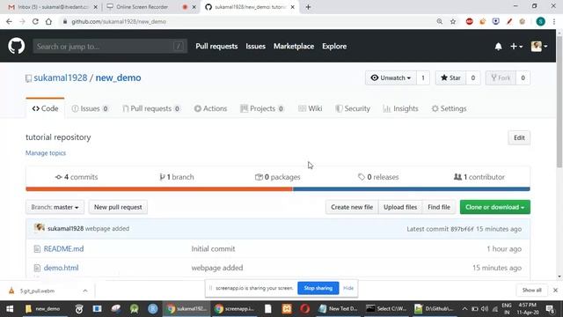Open new_demo folder in taskbar
Image resolution: width=563 pixels, height=317 pixels.
click(x=43, y=309)
